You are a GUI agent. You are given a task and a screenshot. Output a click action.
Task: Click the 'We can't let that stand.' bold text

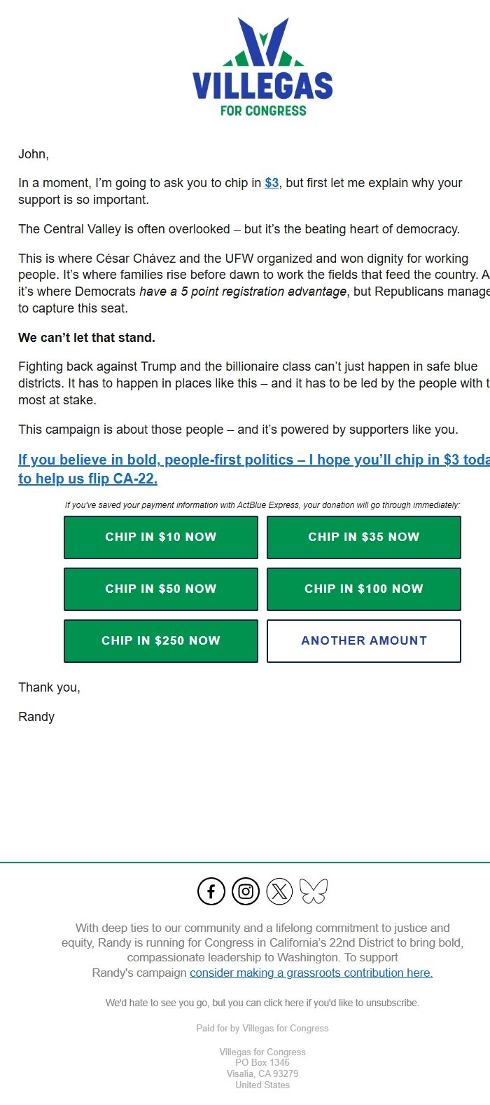(87, 338)
